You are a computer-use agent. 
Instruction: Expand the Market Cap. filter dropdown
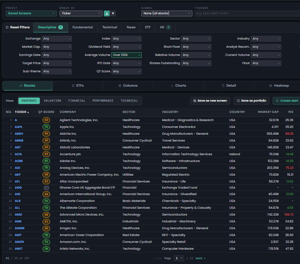(x=57, y=47)
